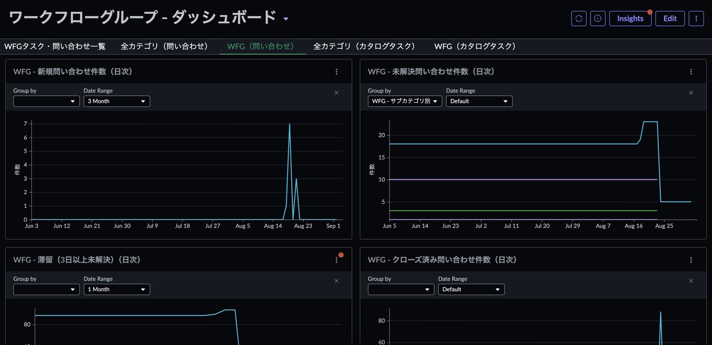712x345 pixels.
Task: Open Group by dropdown in クローズ済み widget
Action: (x=401, y=290)
